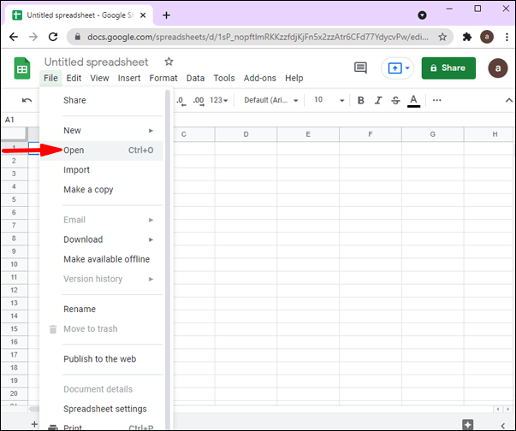Click the Google Sheets home logo
Screen dimensions: 516x431
click(22, 68)
